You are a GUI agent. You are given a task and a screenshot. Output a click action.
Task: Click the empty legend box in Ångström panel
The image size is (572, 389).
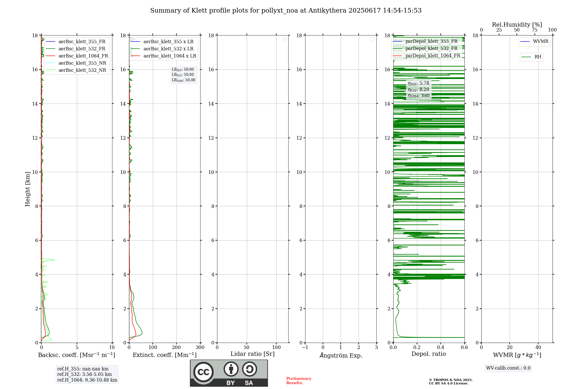coord(372,39)
